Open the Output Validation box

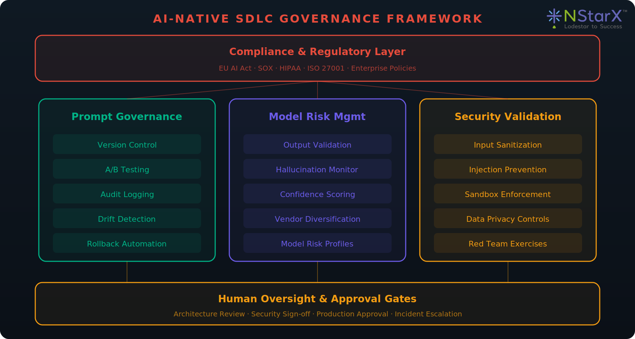coord(317,144)
